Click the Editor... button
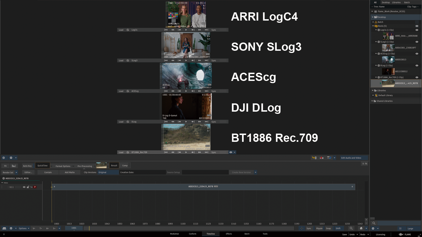This screenshot has height=237, width=422. [x=28, y=173]
